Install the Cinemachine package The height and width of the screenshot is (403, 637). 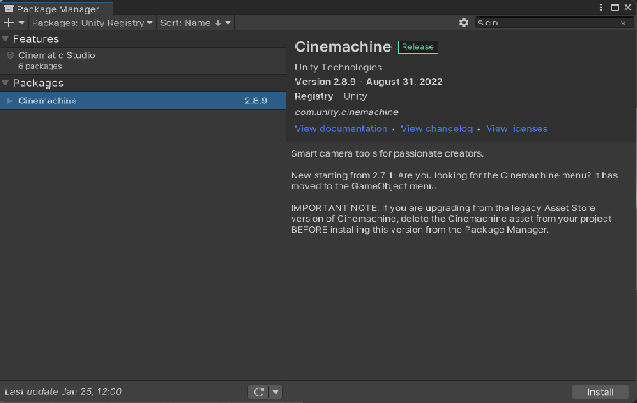tap(600, 391)
